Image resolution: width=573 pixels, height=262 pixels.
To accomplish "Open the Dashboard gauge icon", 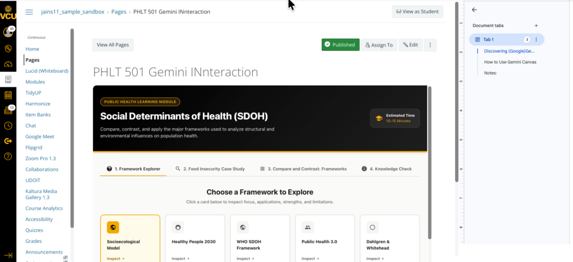I will 8,64.
